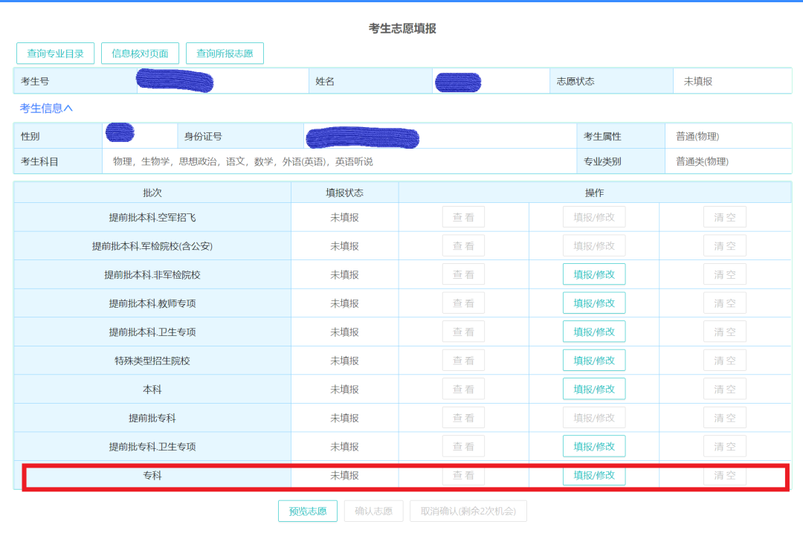
Task: Click 未填报 status in 提前批专科 row
Action: pyautogui.click(x=345, y=419)
